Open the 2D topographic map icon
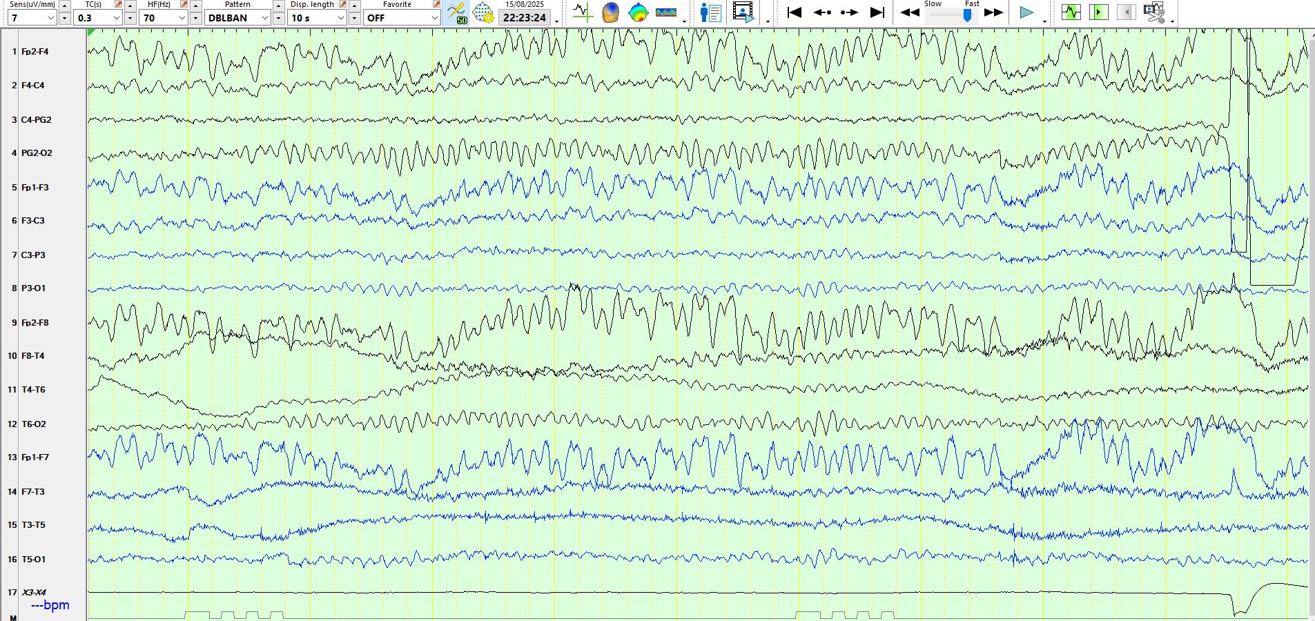This screenshot has height=621, width=1315. (x=638, y=12)
